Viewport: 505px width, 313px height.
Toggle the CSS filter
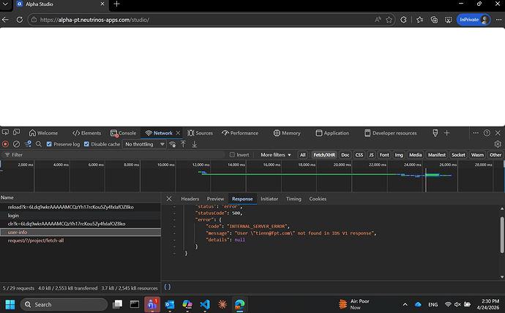359,155
